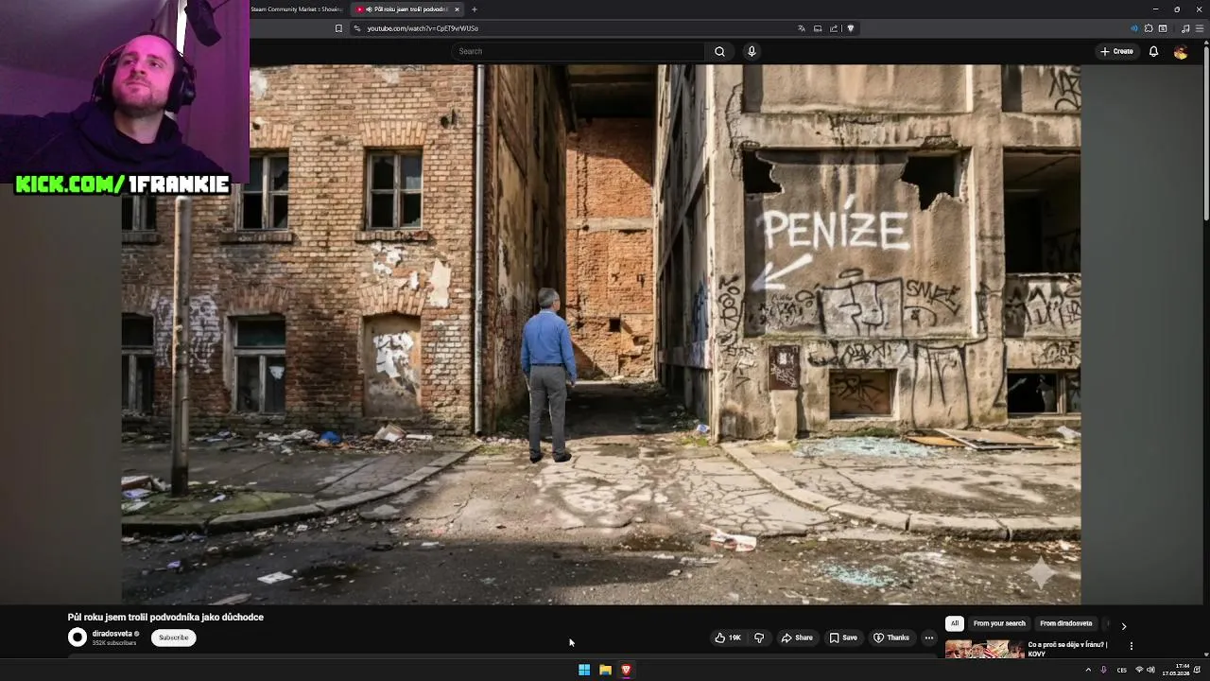1210x681 pixels.
Task: Open YouTube notifications bell
Action: [x=1153, y=51]
